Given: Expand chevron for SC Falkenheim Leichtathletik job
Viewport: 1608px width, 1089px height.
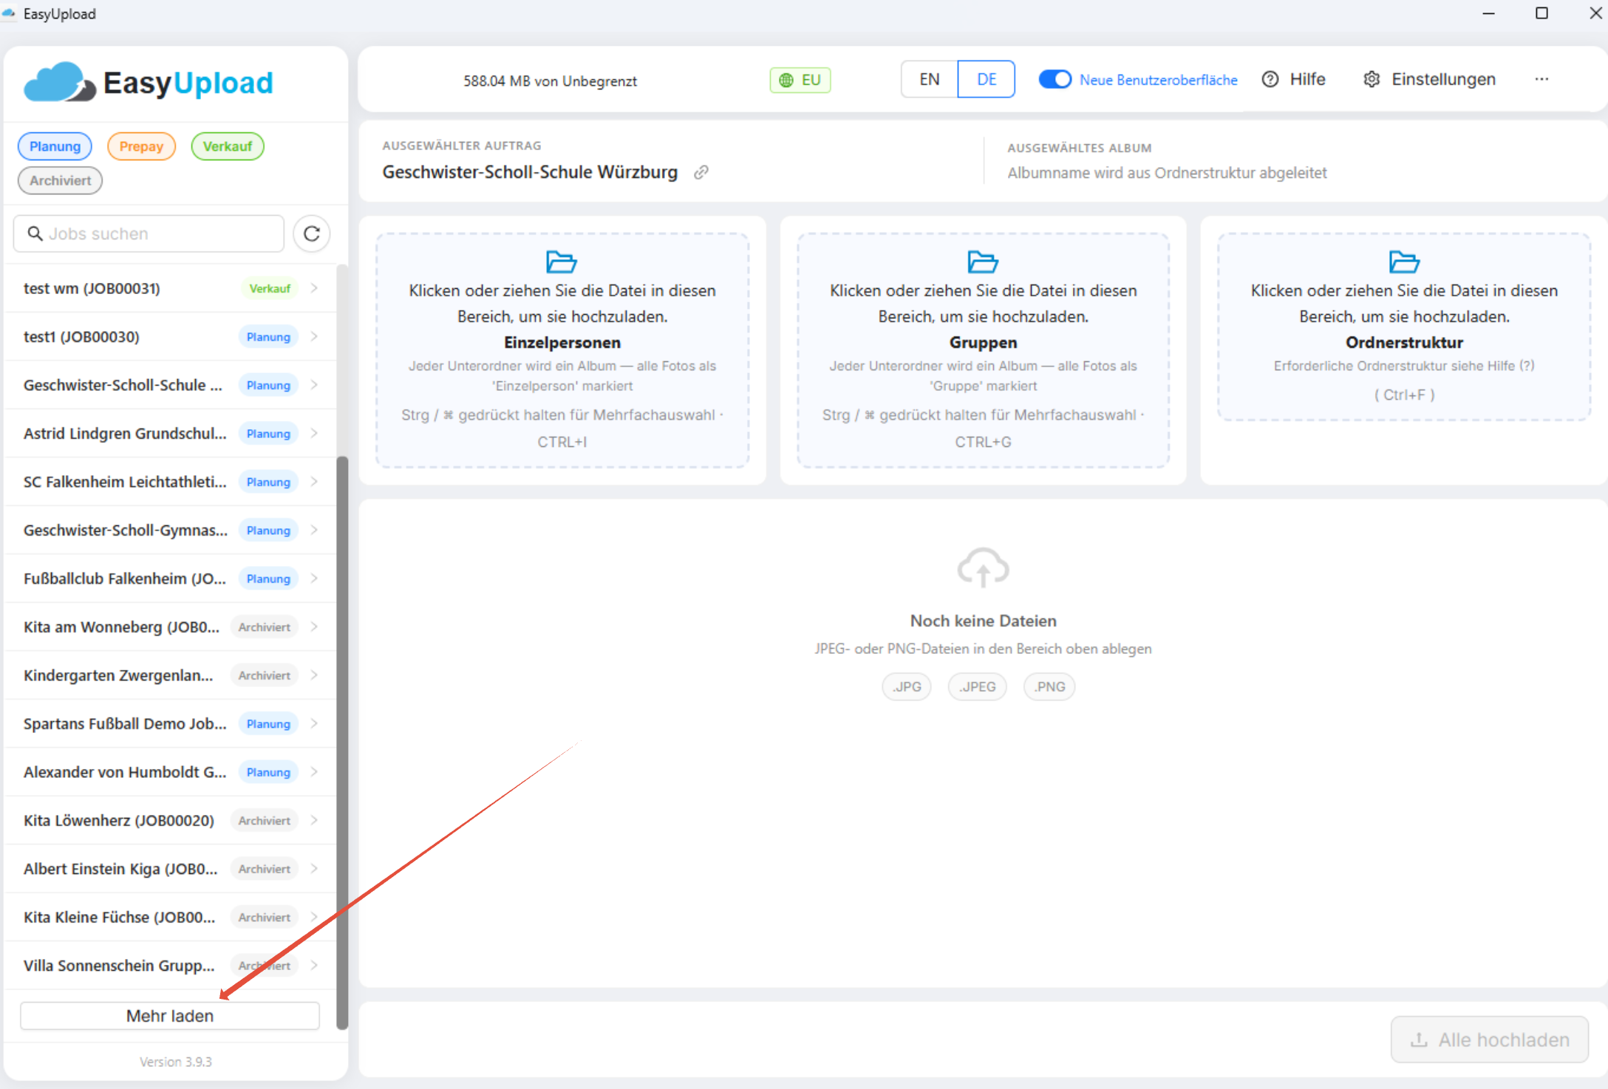Looking at the screenshot, I should coord(315,482).
